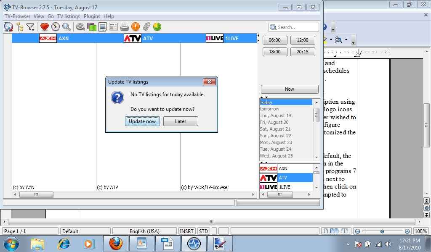431x252 pixels.
Task: Open Firefox from the taskbar
Action: click(x=116, y=244)
